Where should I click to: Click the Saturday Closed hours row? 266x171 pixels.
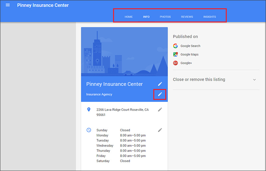113,161
